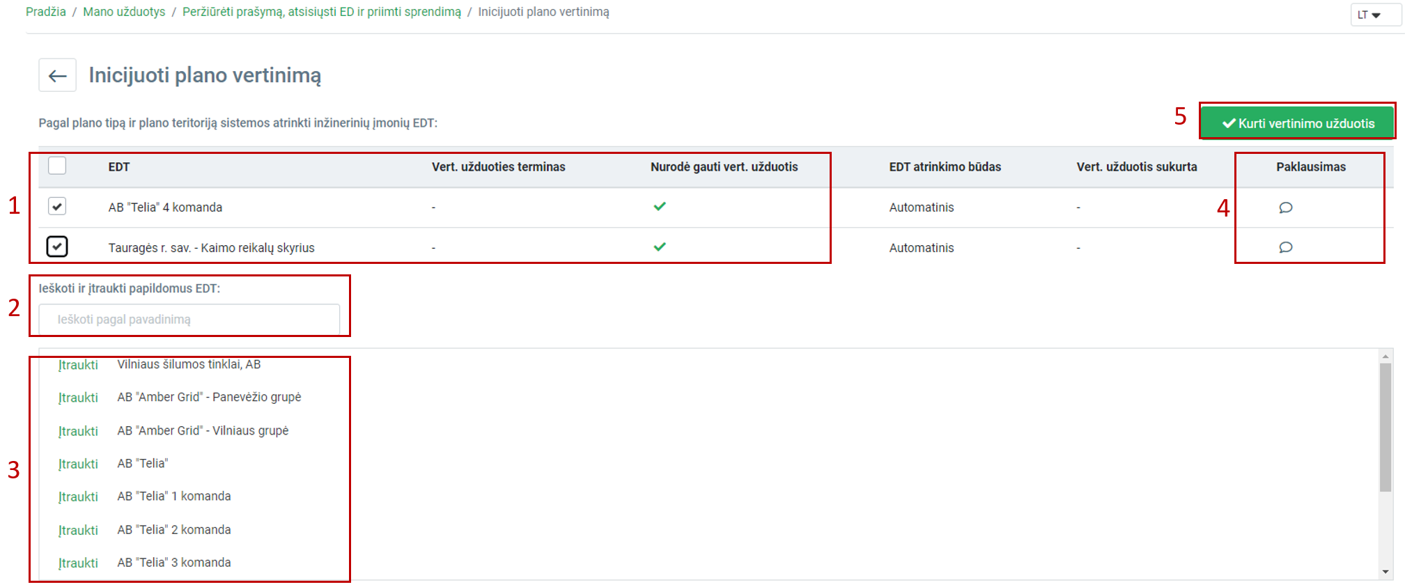Include AB Amber Grid Panevėžio grupė via Įtraukti

(x=78, y=398)
